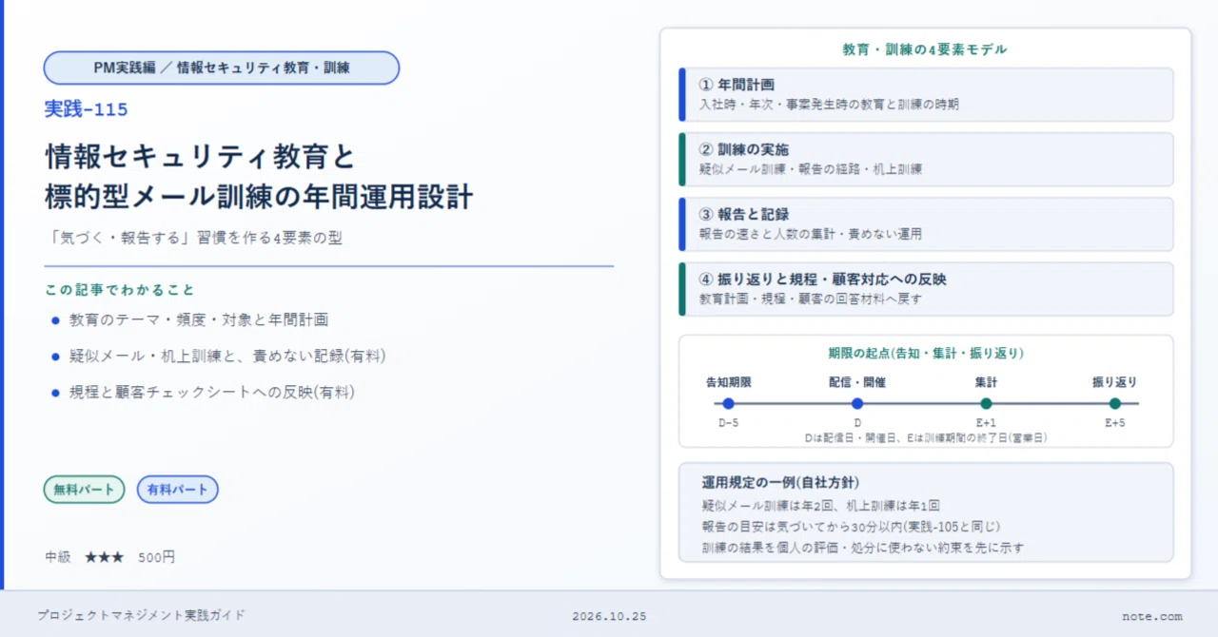The width and height of the screenshot is (1218, 637).
Task: Click bullet 規程と顧客チェックシートへの反映(有料)
Action: tap(211, 392)
